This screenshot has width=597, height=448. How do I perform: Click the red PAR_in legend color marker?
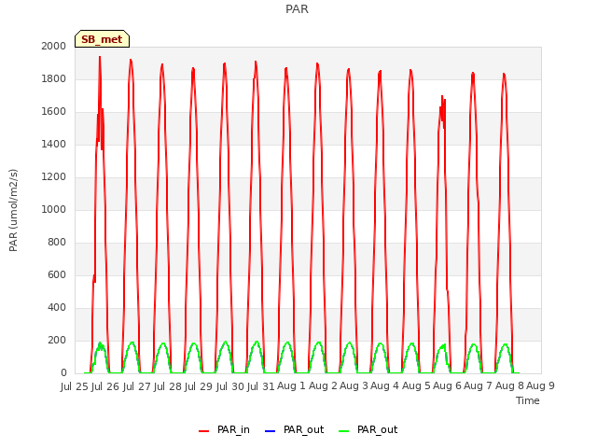pyautogui.click(x=203, y=431)
